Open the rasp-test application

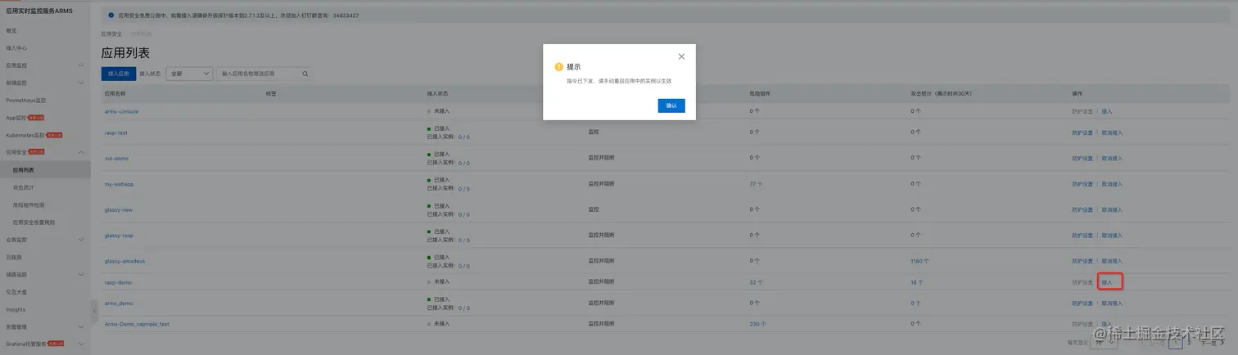pos(115,133)
